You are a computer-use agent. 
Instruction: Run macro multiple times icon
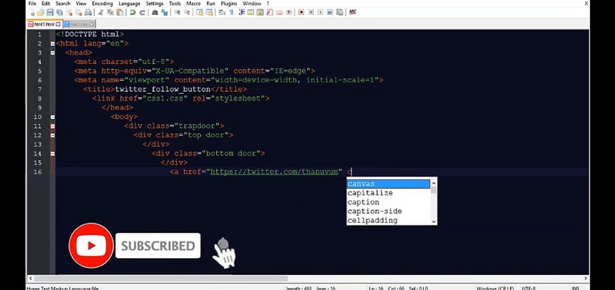tap(330, 12)
